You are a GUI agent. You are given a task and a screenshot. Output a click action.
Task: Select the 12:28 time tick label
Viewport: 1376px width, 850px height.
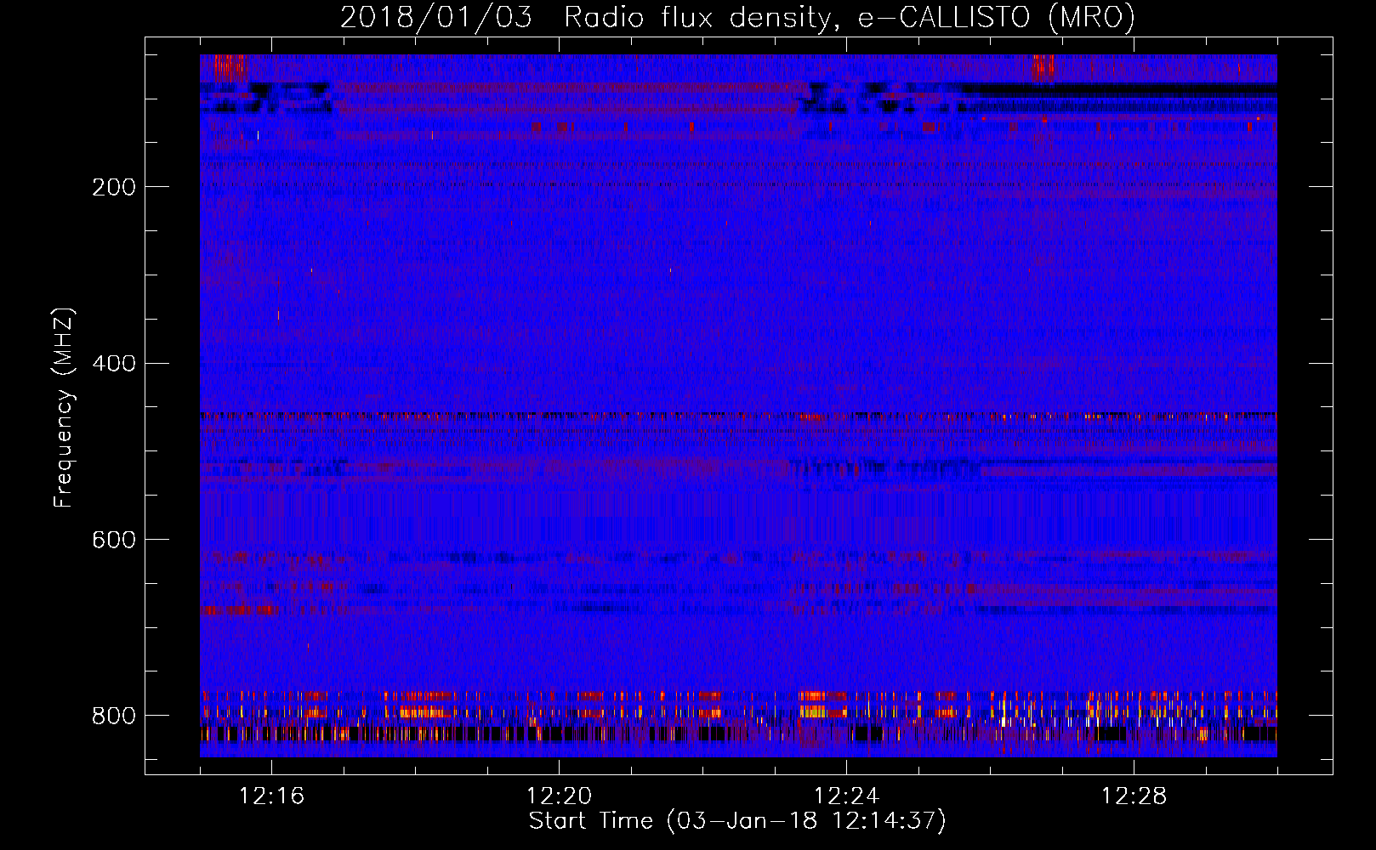coord(1134,796)
